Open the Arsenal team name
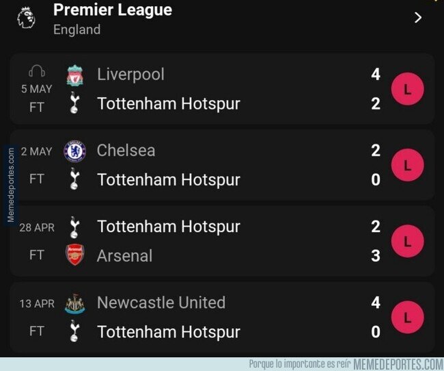Image resolution: width=444 pixels, height=371 pixels. 124,256
